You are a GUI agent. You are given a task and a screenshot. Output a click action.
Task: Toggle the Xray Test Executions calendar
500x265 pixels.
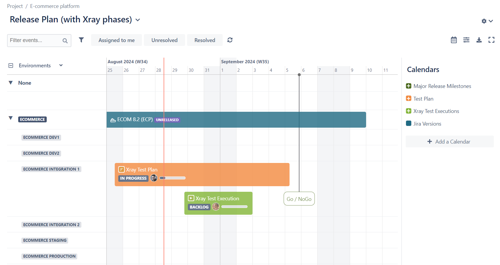point(408,111)
